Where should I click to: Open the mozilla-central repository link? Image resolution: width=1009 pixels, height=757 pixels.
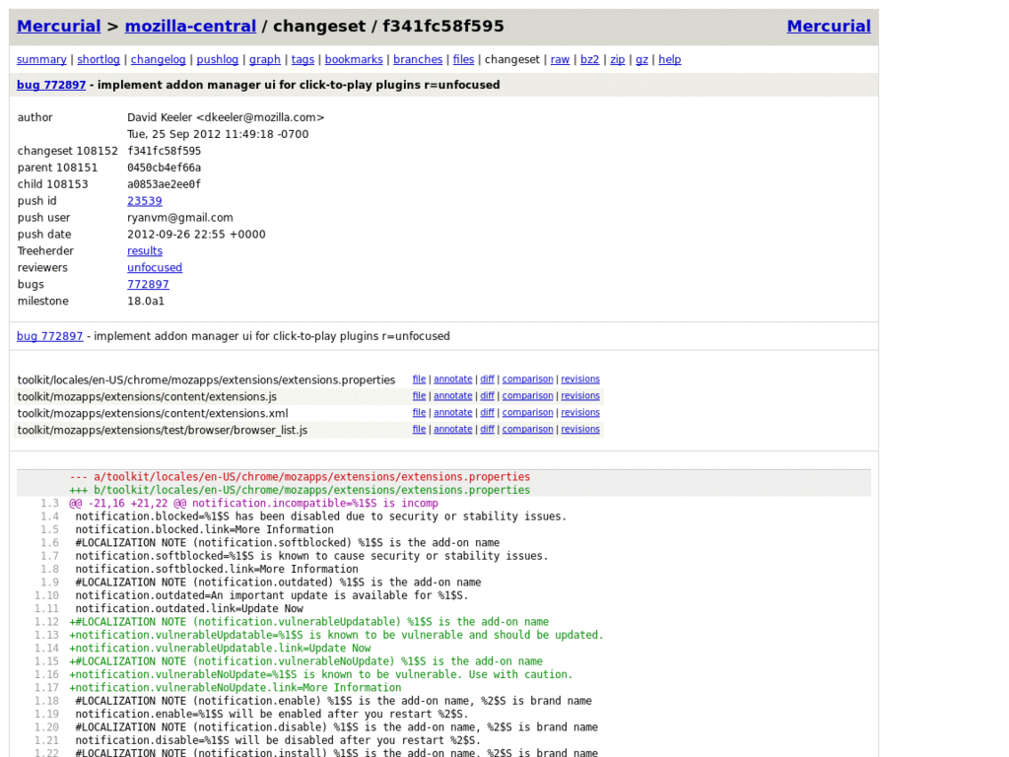[190, 27]
